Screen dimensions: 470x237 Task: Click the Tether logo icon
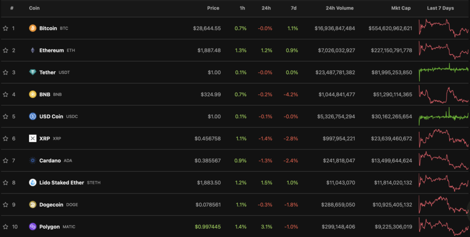pyautogui.click(x=33, y=72)
